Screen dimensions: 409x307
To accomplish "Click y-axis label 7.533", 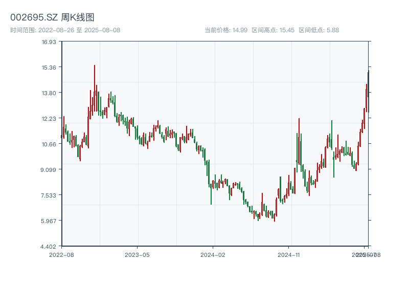I will [x=49, y=195].
